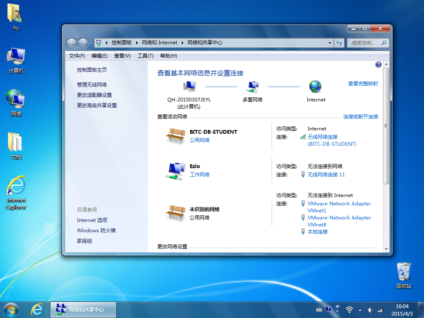Open the 工具(T) menu

tap(145, 56)
